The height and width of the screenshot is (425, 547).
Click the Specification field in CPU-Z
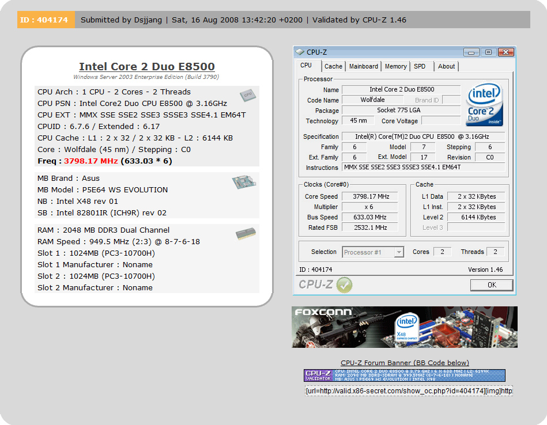[x=423, y=136]
